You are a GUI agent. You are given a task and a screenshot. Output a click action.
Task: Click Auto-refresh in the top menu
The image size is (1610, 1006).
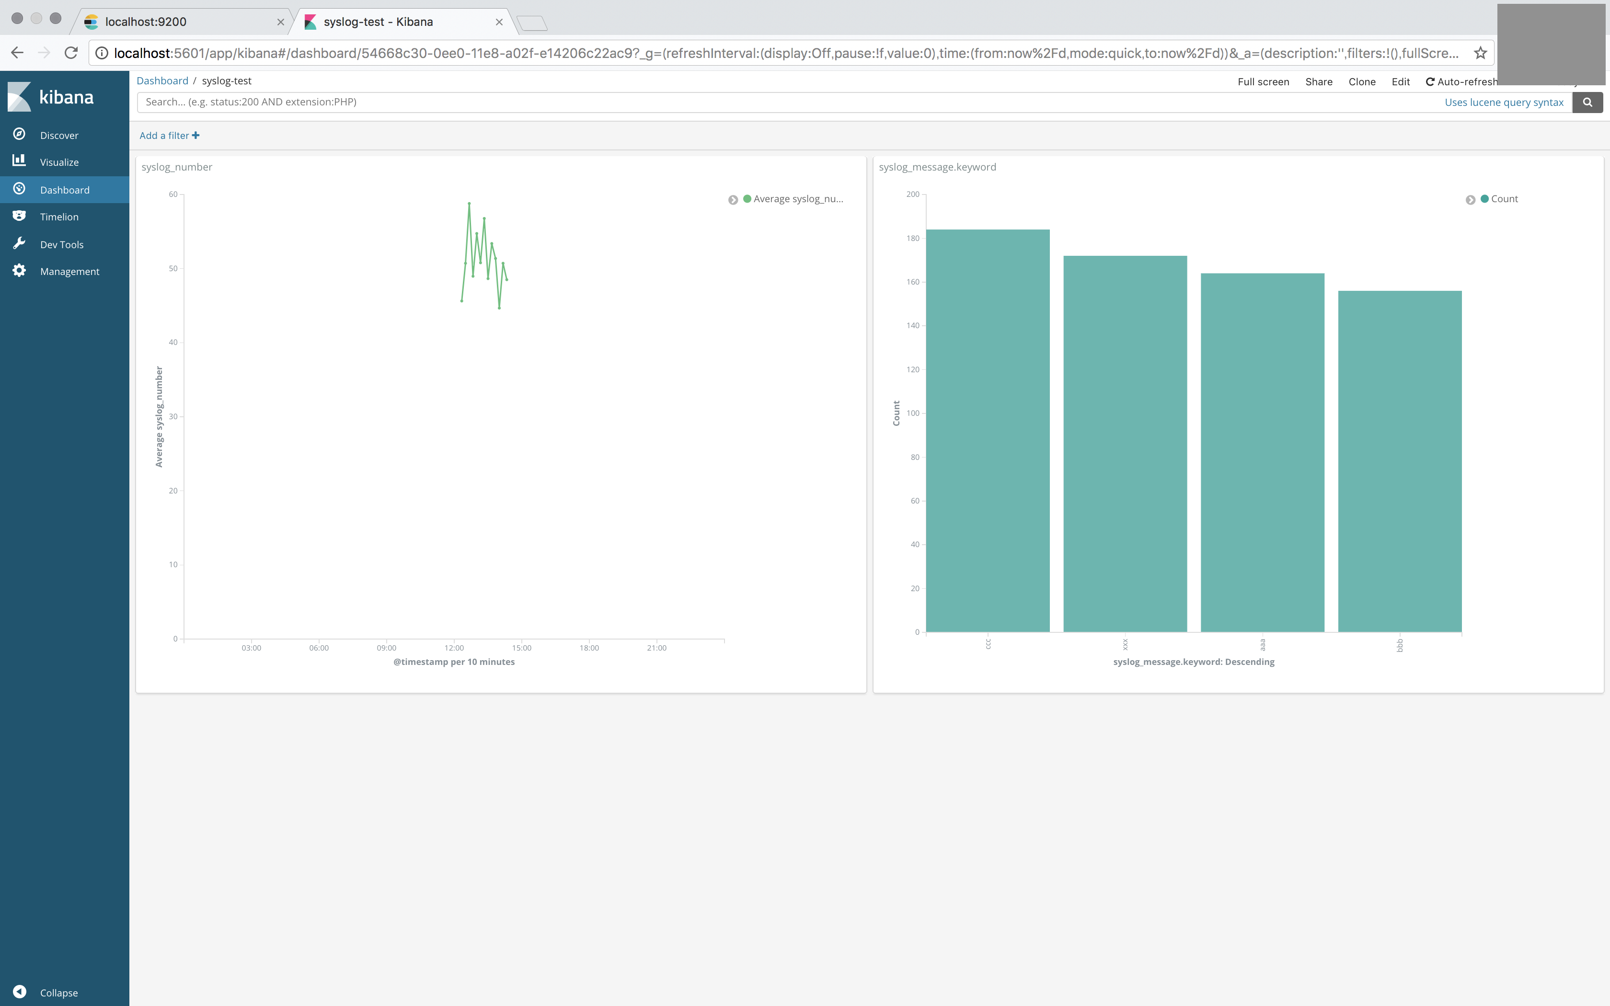(x=1461, y=81)
